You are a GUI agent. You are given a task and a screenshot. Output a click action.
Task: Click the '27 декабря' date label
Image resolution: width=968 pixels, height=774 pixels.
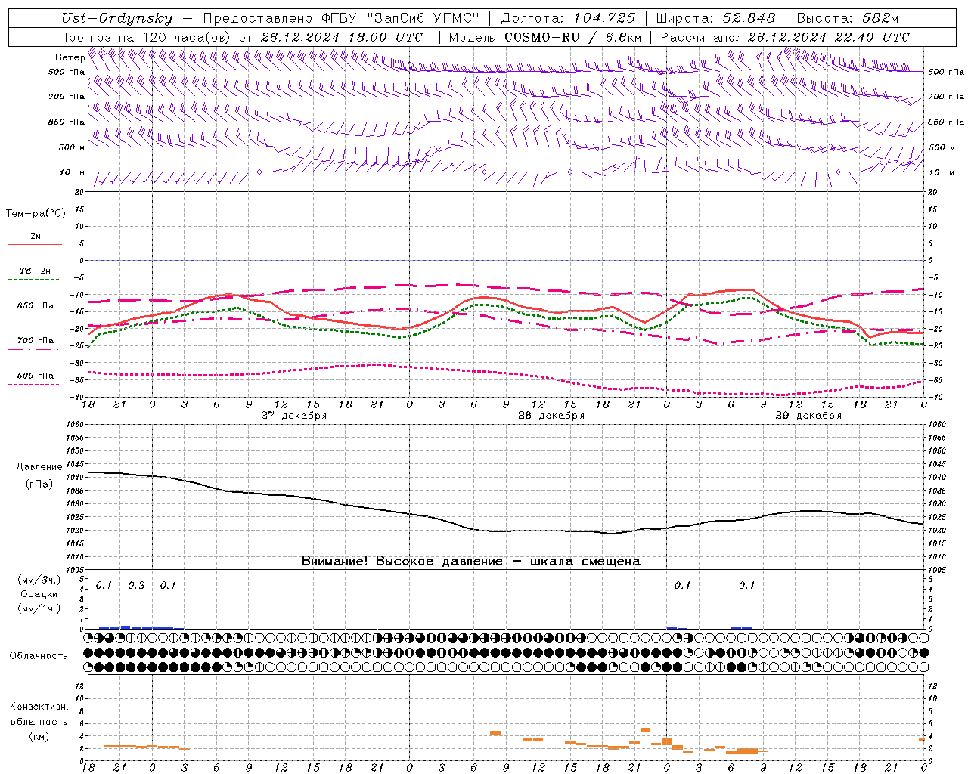point(293,416)
